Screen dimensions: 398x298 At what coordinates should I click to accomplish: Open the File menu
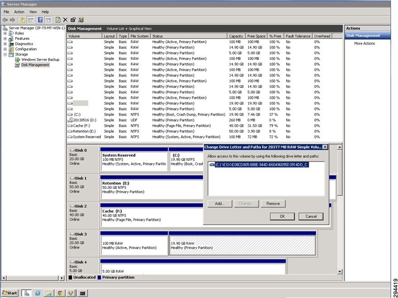(6, 12)
